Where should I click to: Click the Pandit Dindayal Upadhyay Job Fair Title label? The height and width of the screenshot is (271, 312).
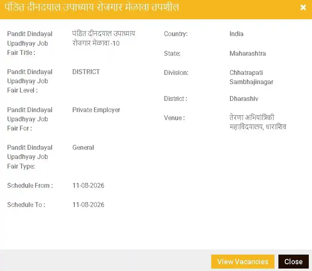tap(30, 43)
